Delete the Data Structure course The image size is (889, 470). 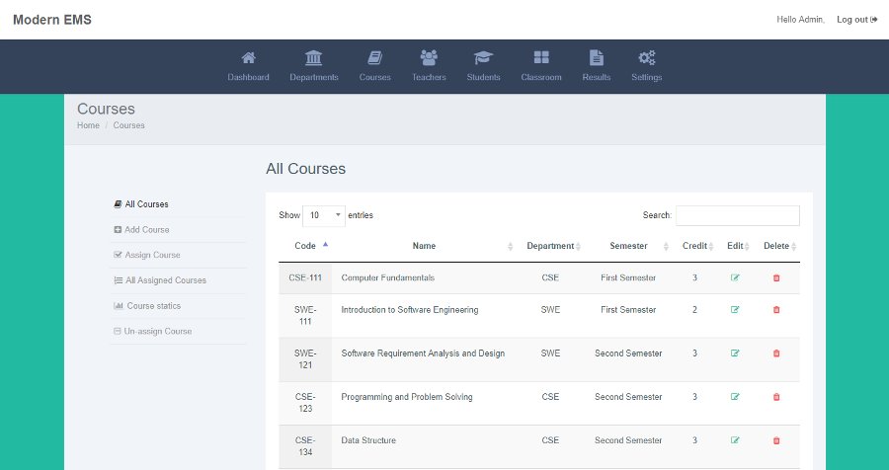coord(776,440)
